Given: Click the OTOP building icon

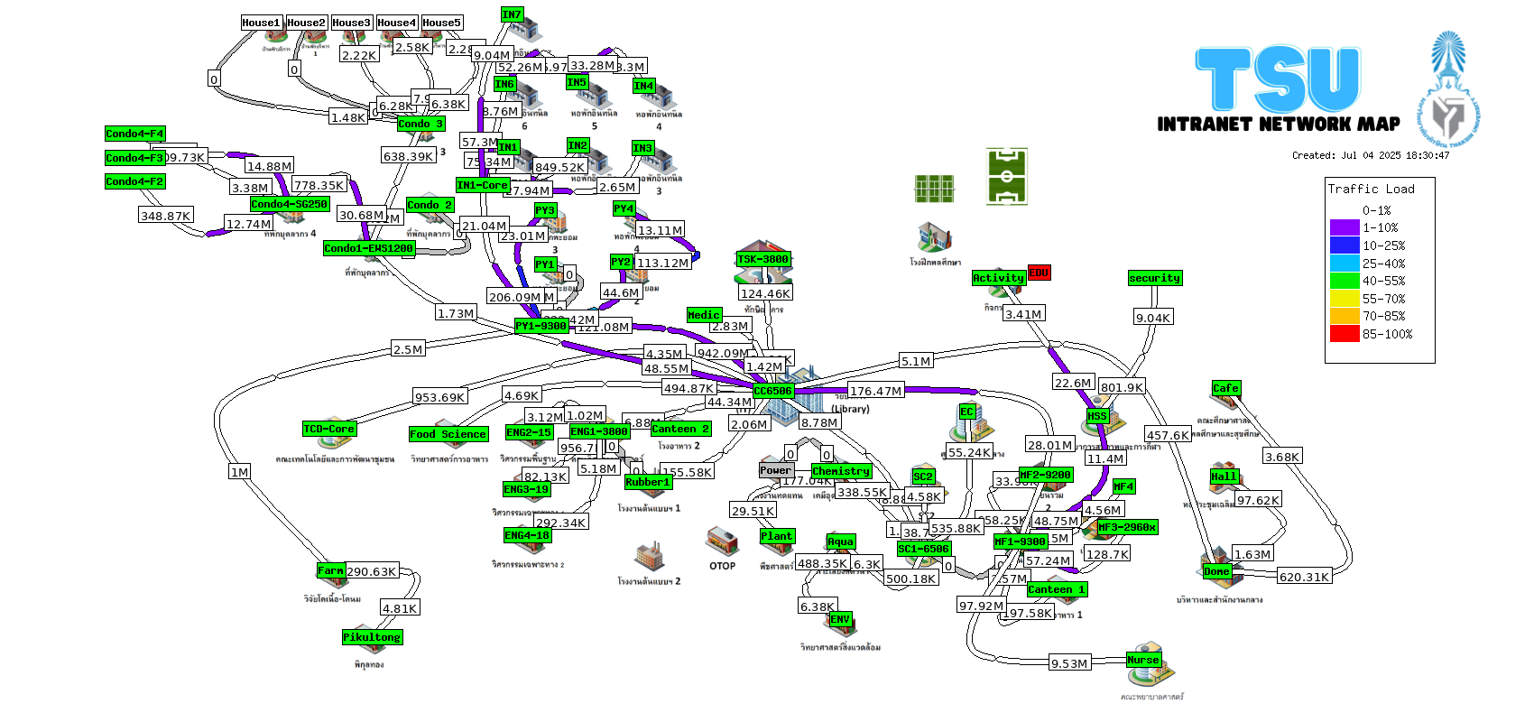Looking at the screenshot, I should pyautogui.click(x=722, y=542).
